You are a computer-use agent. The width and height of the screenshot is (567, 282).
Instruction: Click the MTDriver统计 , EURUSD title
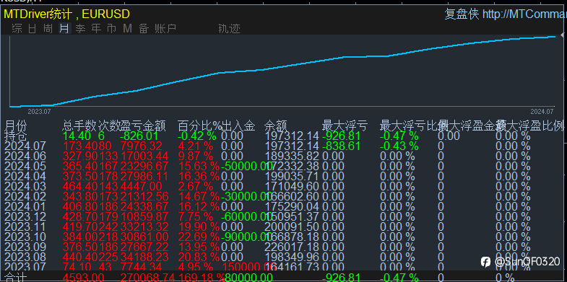pyautogui.click(x=66, y=14)
